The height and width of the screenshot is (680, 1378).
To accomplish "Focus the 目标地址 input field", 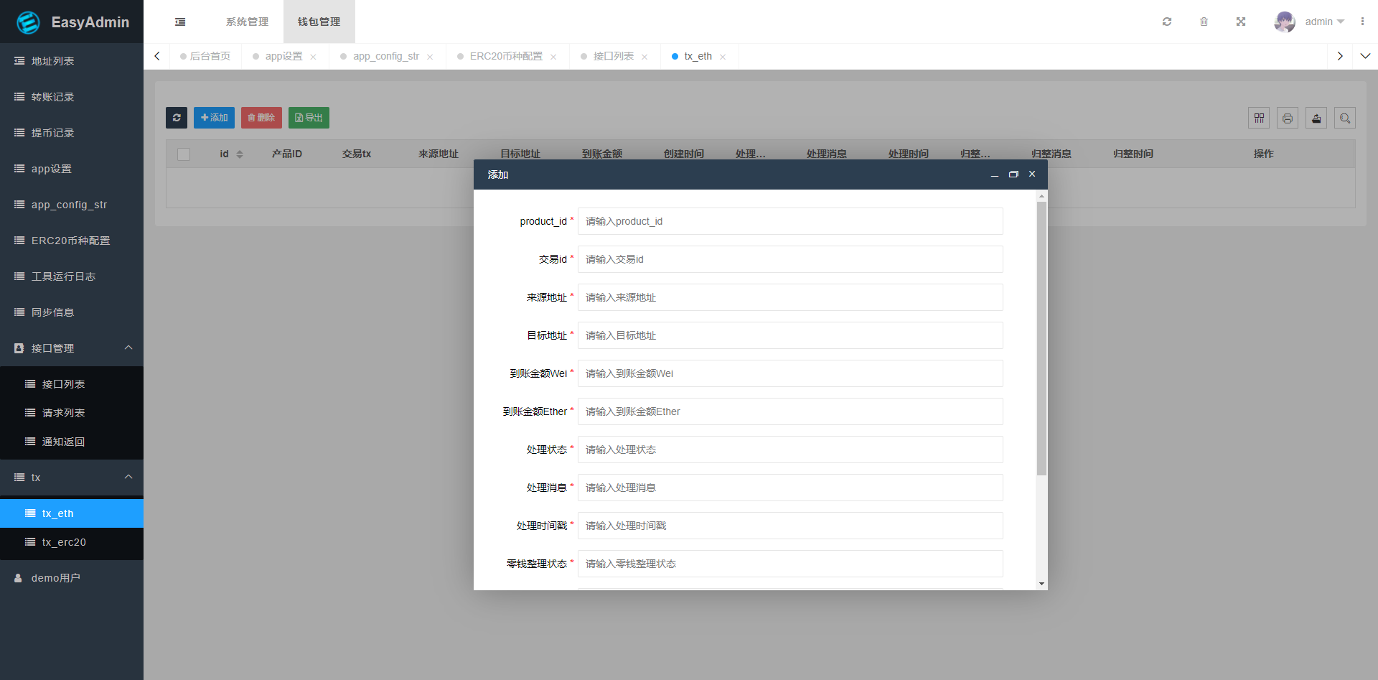I will point(790,335).
